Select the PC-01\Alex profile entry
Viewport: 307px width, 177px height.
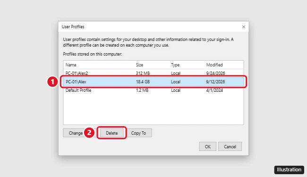[x=153, y=82]
